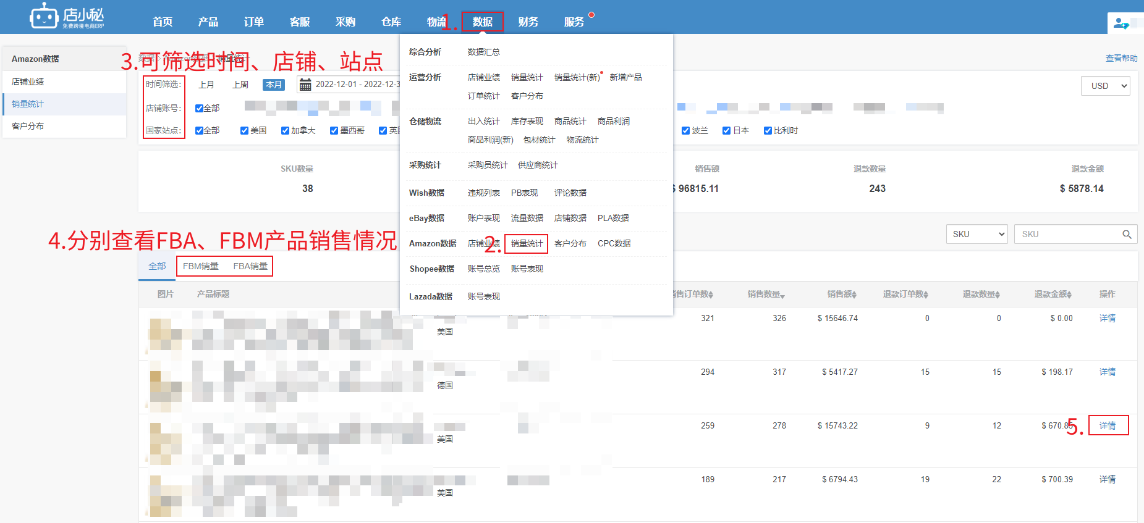
Task: Open the 采购 top menu
Action: click(345, 22)
